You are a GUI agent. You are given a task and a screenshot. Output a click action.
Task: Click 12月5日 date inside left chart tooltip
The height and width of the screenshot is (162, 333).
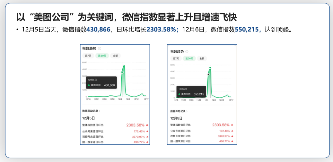point(92,80)
